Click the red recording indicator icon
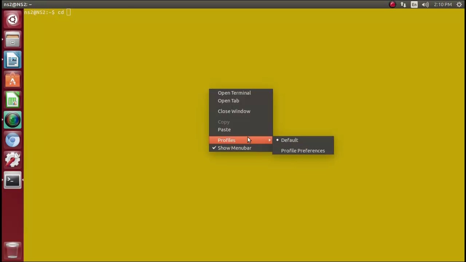This screenshot has height=262, width=466. (x=392, y=4)
